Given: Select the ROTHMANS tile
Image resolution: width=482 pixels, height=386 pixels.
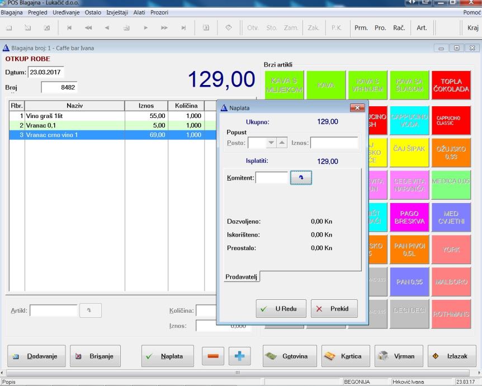Looking at the screenshot, I should (x=451, y=314).
